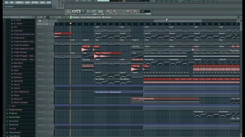
Task: Select the Draw pencil tool in playlist
Action: [45, 17]
